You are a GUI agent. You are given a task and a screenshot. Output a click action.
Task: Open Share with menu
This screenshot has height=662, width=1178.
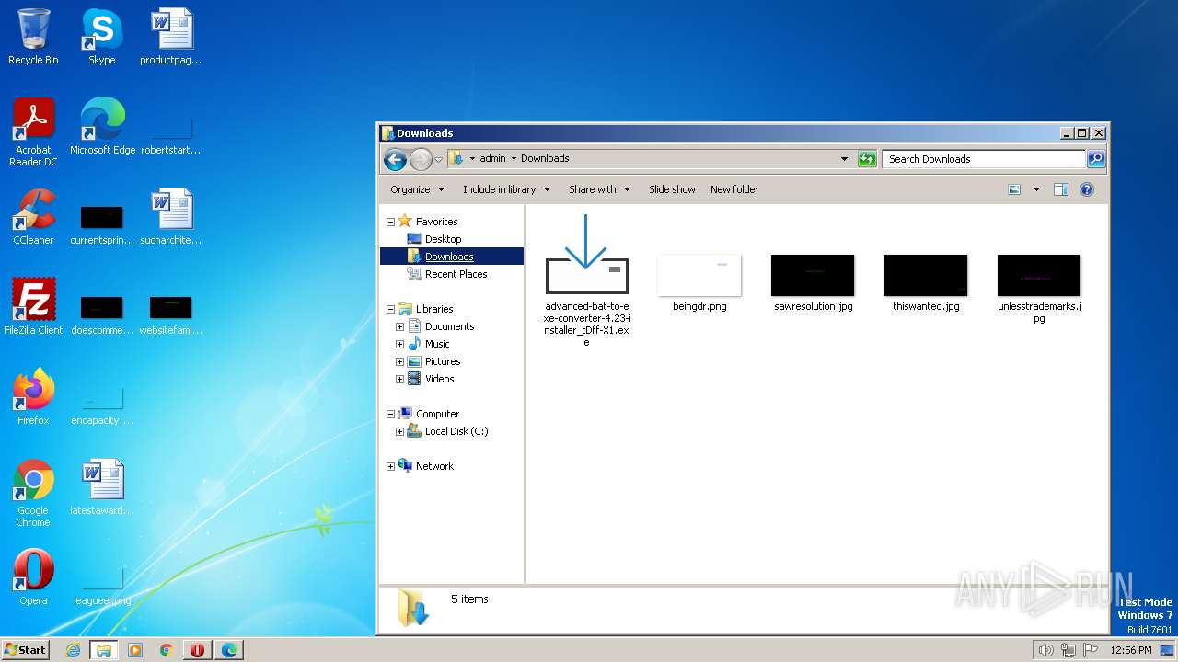click(x=599, y=189)
